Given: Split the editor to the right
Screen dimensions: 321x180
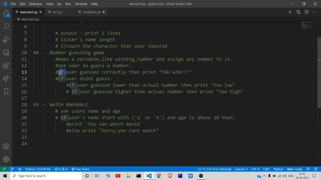Looking at the screenshot, I should click(306, 12).
